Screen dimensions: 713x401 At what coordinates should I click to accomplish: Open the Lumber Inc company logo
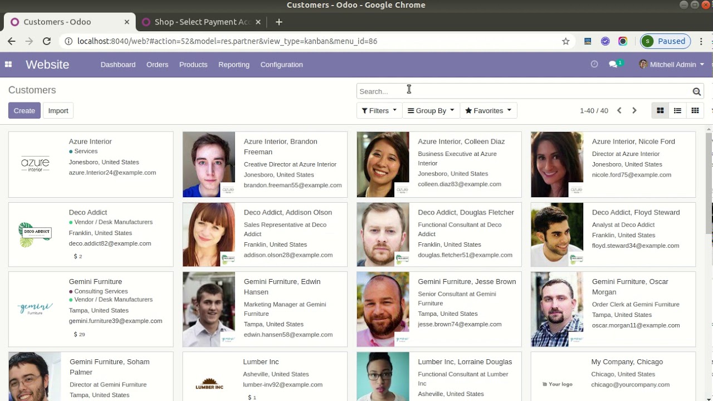point(209,384)
